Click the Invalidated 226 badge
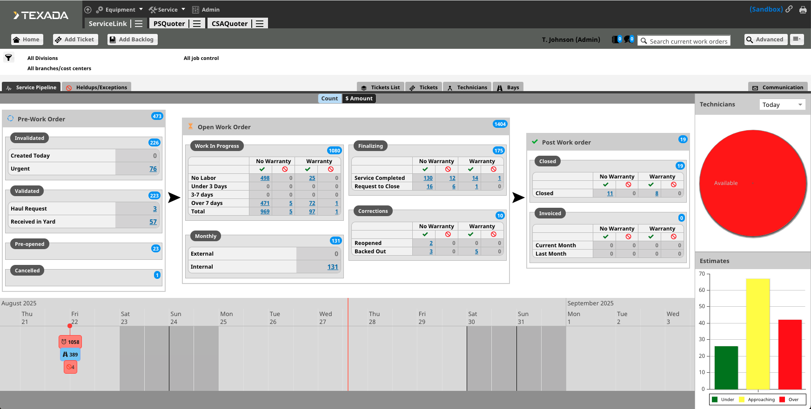This screenshot has height=409, width=811. (154, 143)
